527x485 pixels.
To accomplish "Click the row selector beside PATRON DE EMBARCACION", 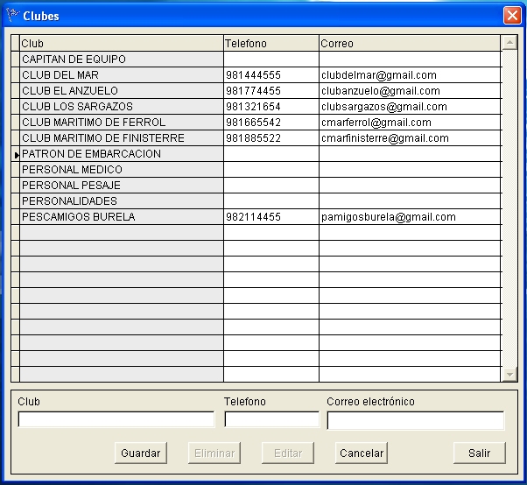I will 15,154.
